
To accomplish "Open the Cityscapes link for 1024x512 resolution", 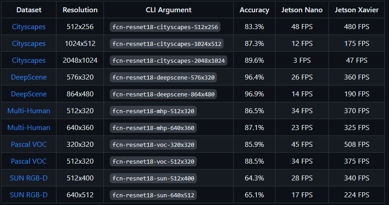I will click(x=29, y=44).
